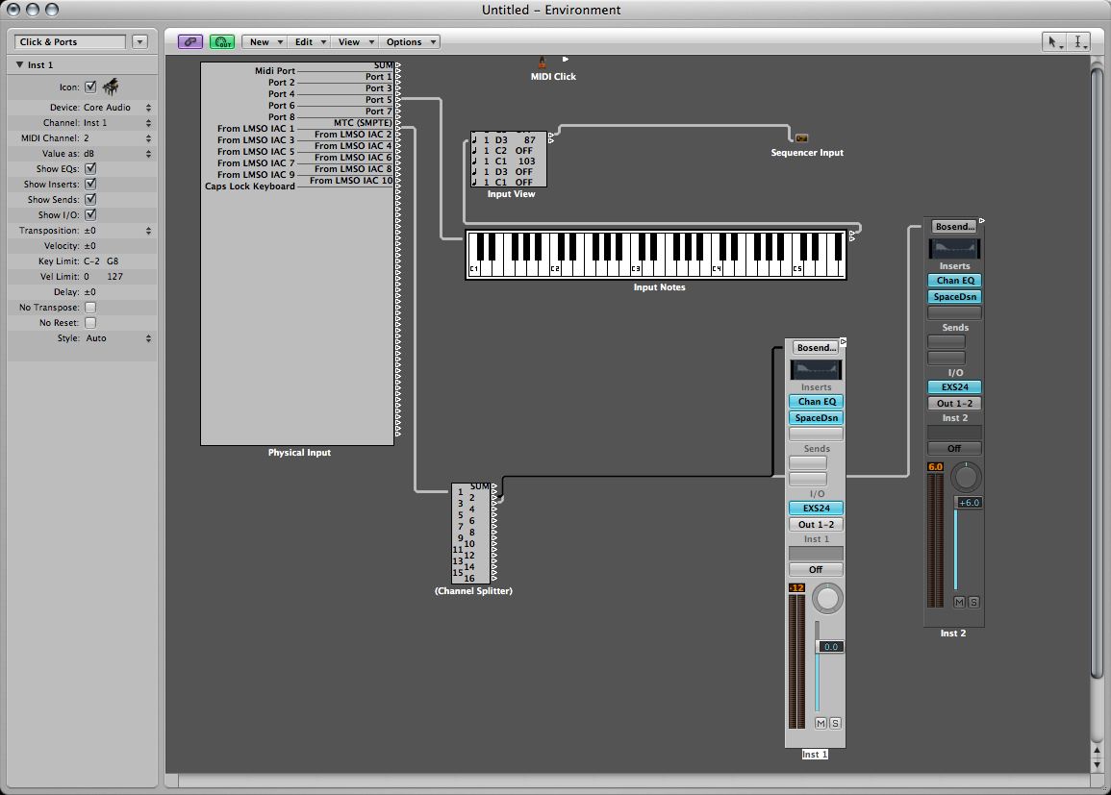Click the layer name field Click & Ports
The height and width of the screenshot is (795, 1111).
(69, 41)
